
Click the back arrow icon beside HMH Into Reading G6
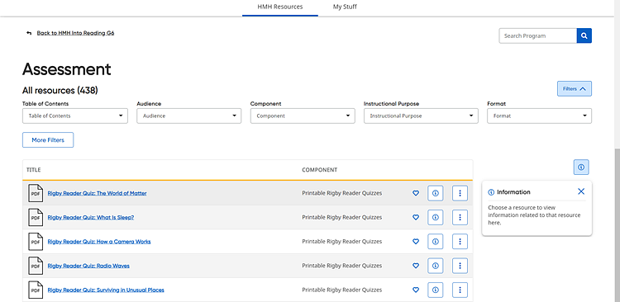pos(29,33)
